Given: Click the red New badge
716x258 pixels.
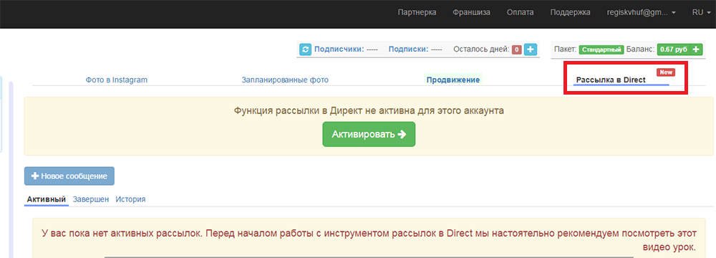Looking at the screenshot, I should (666, 72).
